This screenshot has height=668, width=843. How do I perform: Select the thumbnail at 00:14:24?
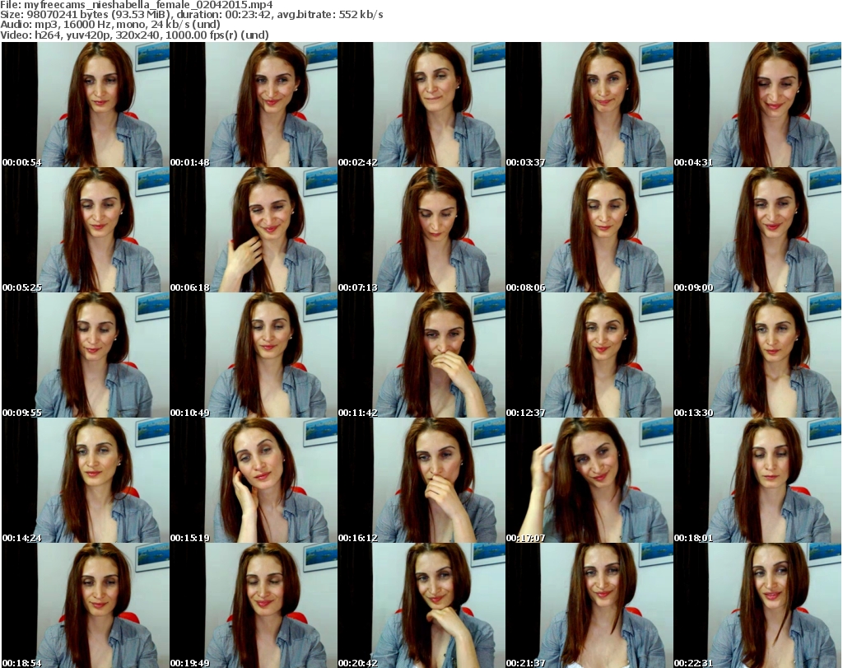click(x=86, y=480)
